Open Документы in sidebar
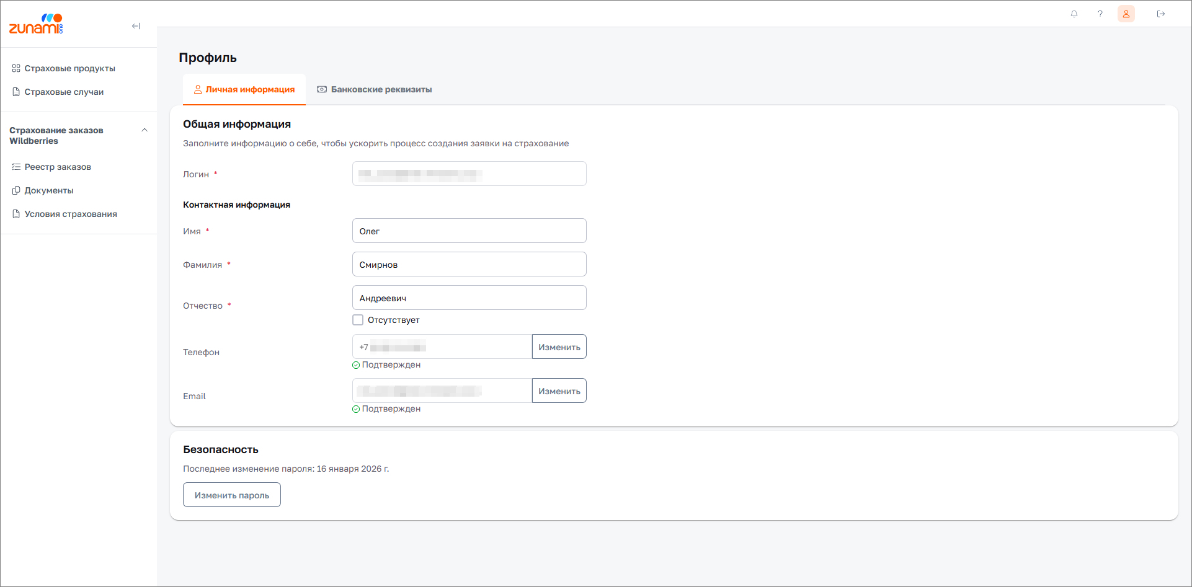 coord(49,190)
